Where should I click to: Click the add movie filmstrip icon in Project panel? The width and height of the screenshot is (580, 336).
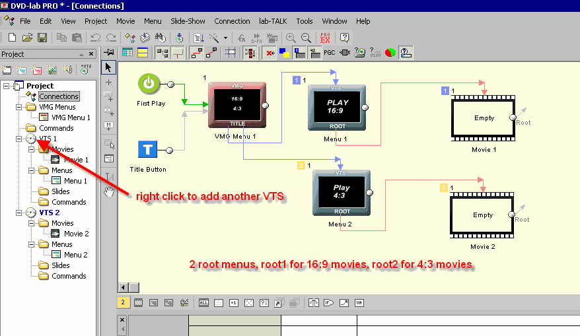[7, 69]
